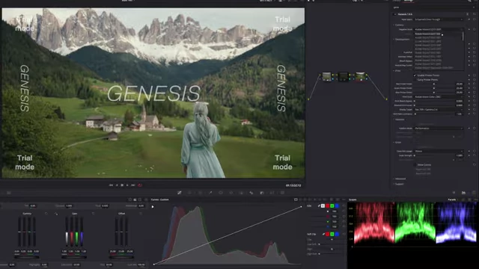
Task: Delete the Genesis plugin with trash icon
Action: point(467,14)
